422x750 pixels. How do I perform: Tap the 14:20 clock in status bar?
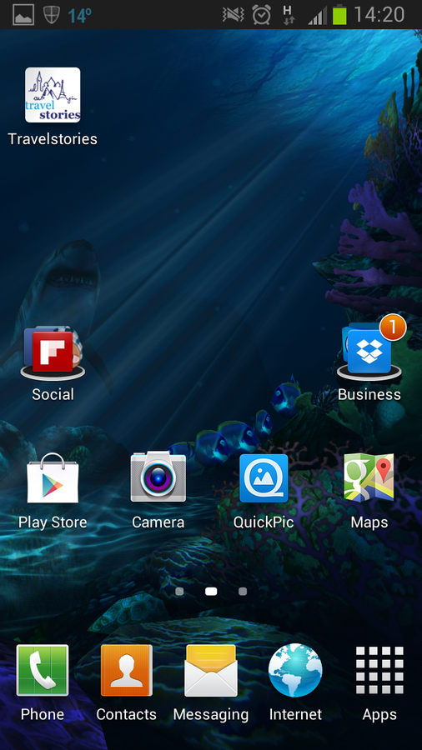pos(379,15)
